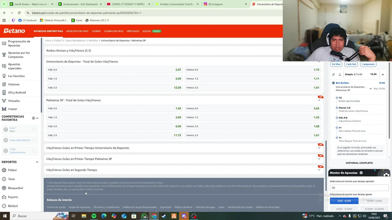Screen dimensions: 392x220
Task: Click the Los favoritos star icon
Action: (4, 76)
